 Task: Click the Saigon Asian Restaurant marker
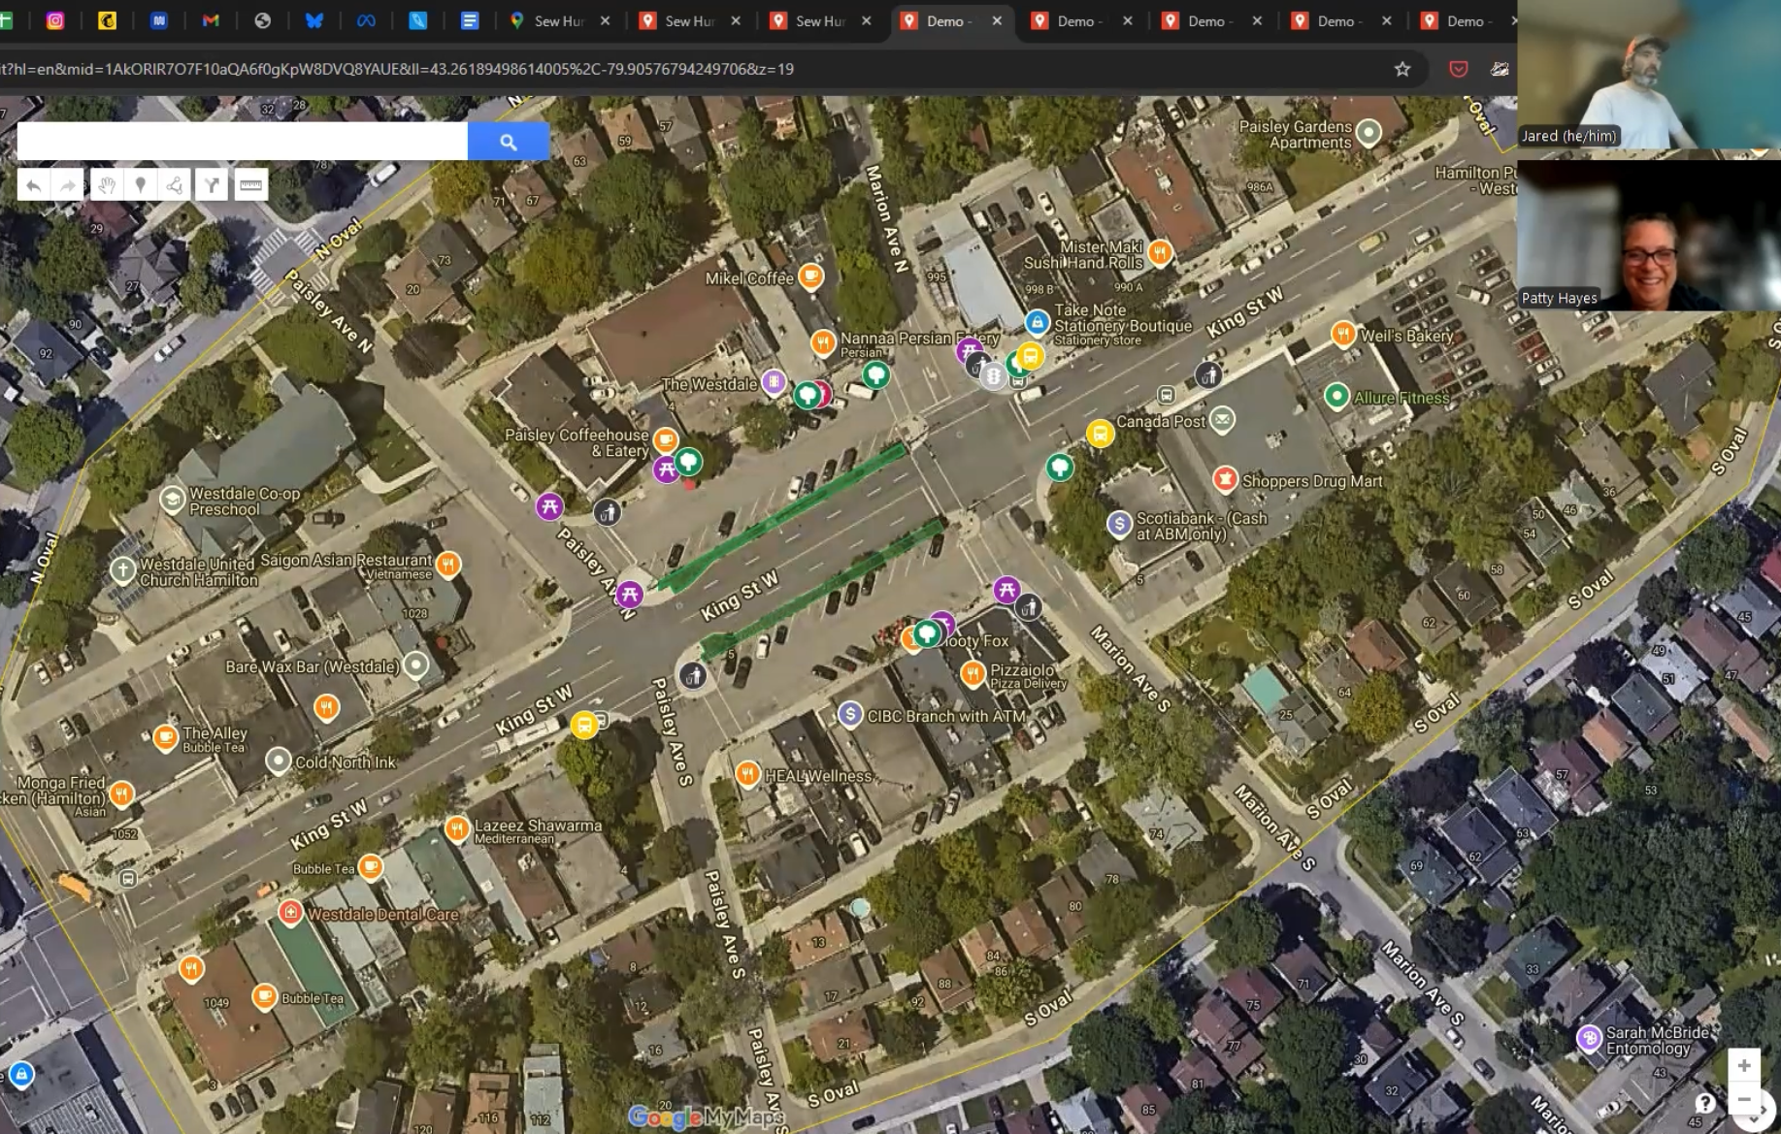(447, 564)
